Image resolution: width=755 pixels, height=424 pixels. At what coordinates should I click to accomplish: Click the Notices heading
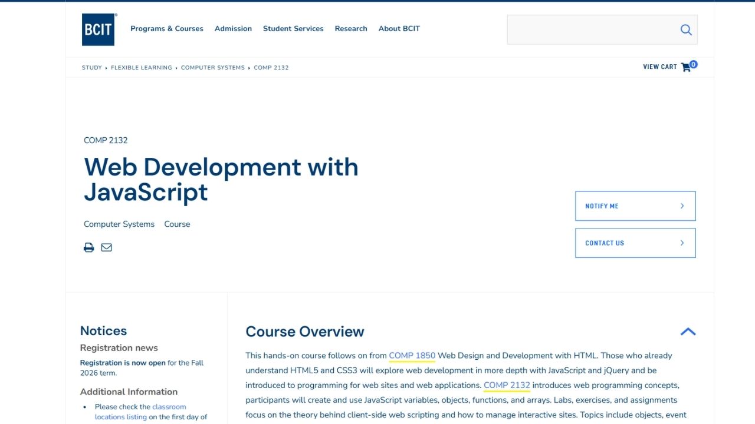point(103,331)
